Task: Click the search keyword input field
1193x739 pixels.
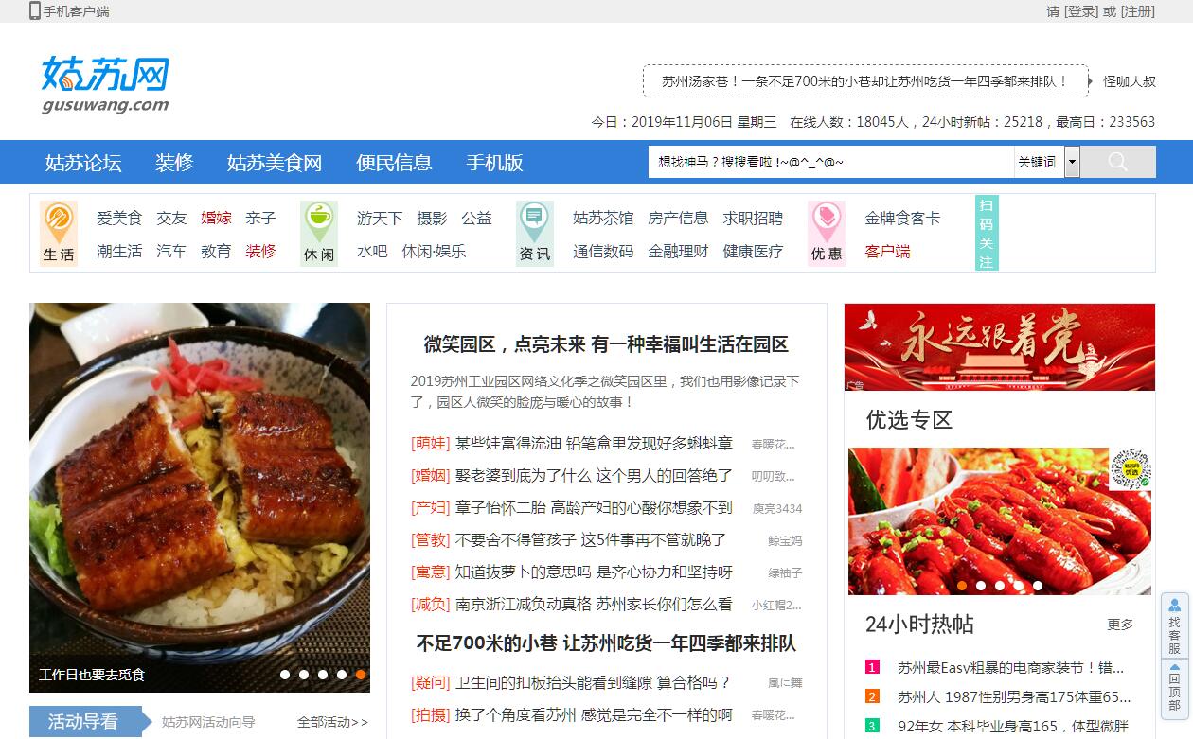Action: click(x=829, y=162)
